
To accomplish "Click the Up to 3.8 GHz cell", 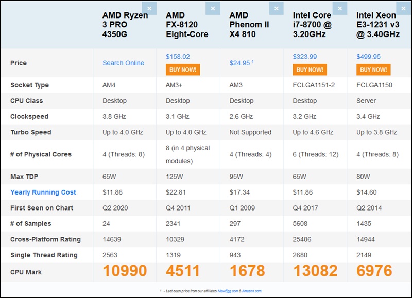I will [376, 132].
